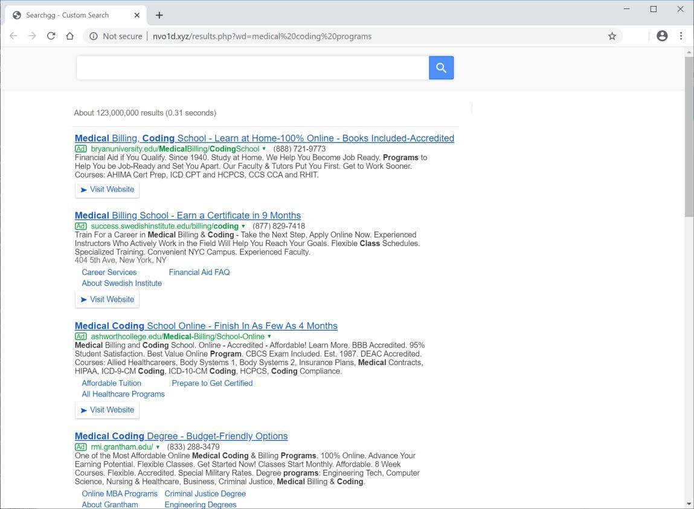
Task: Click ashworthcollege.edu green display URL
Action: [178, 336]
